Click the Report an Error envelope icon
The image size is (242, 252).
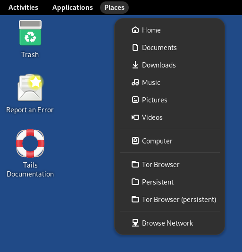30,87
